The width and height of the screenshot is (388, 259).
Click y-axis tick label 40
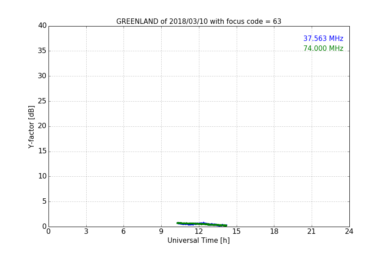point(42,26)
